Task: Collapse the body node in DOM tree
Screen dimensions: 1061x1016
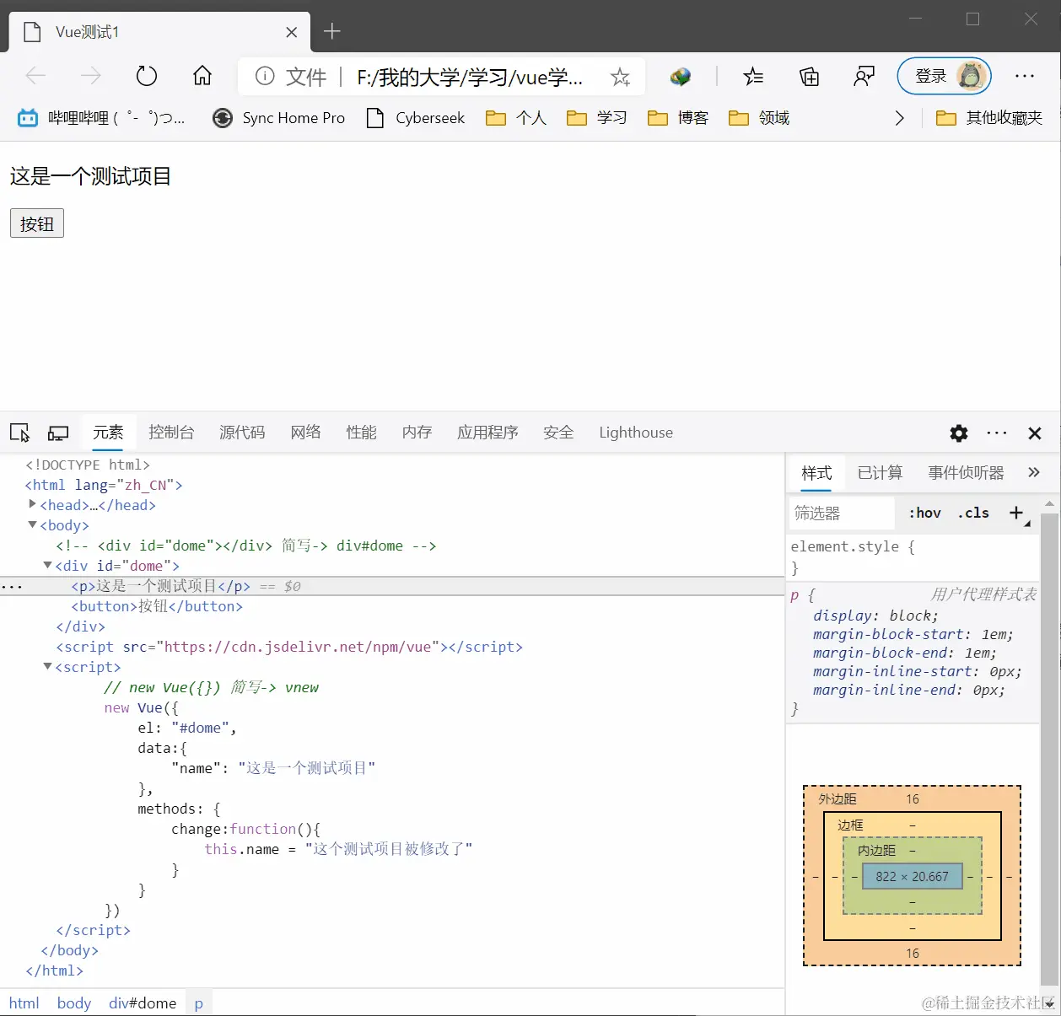Action: 32,524
